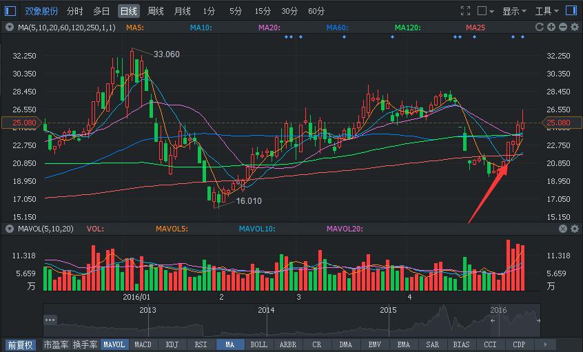The image size is (583, 352).
Task: Refresh the MA indicator chart
Action: coord(539,27)
